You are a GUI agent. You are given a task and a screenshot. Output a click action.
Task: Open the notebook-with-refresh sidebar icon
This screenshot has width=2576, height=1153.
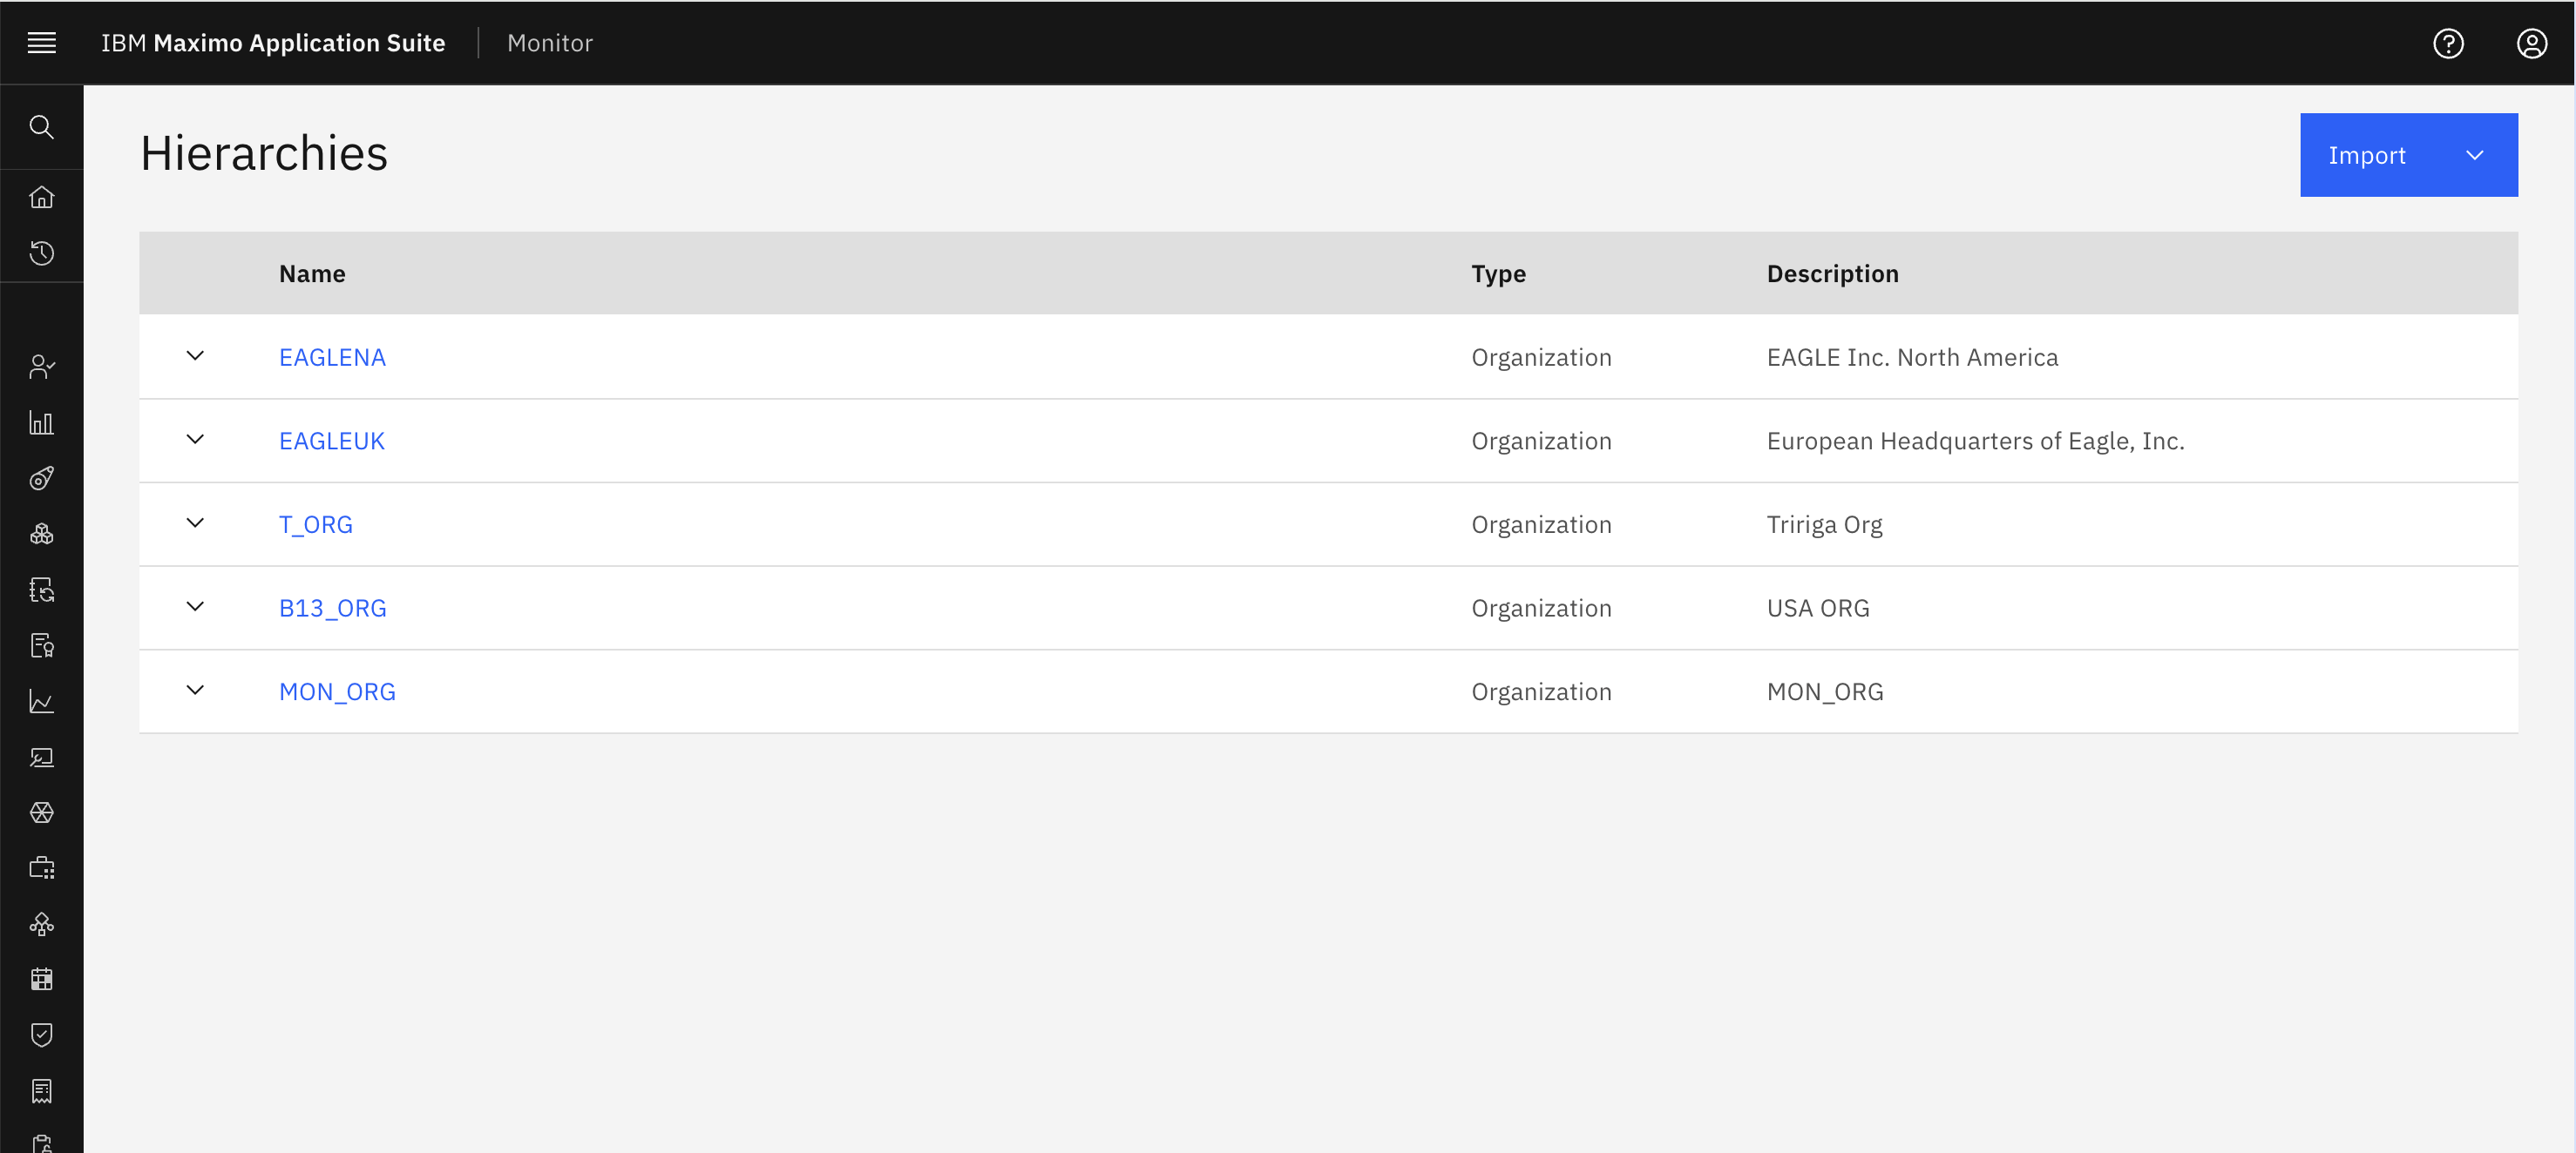pyautogui.click(x=41, y=590)
